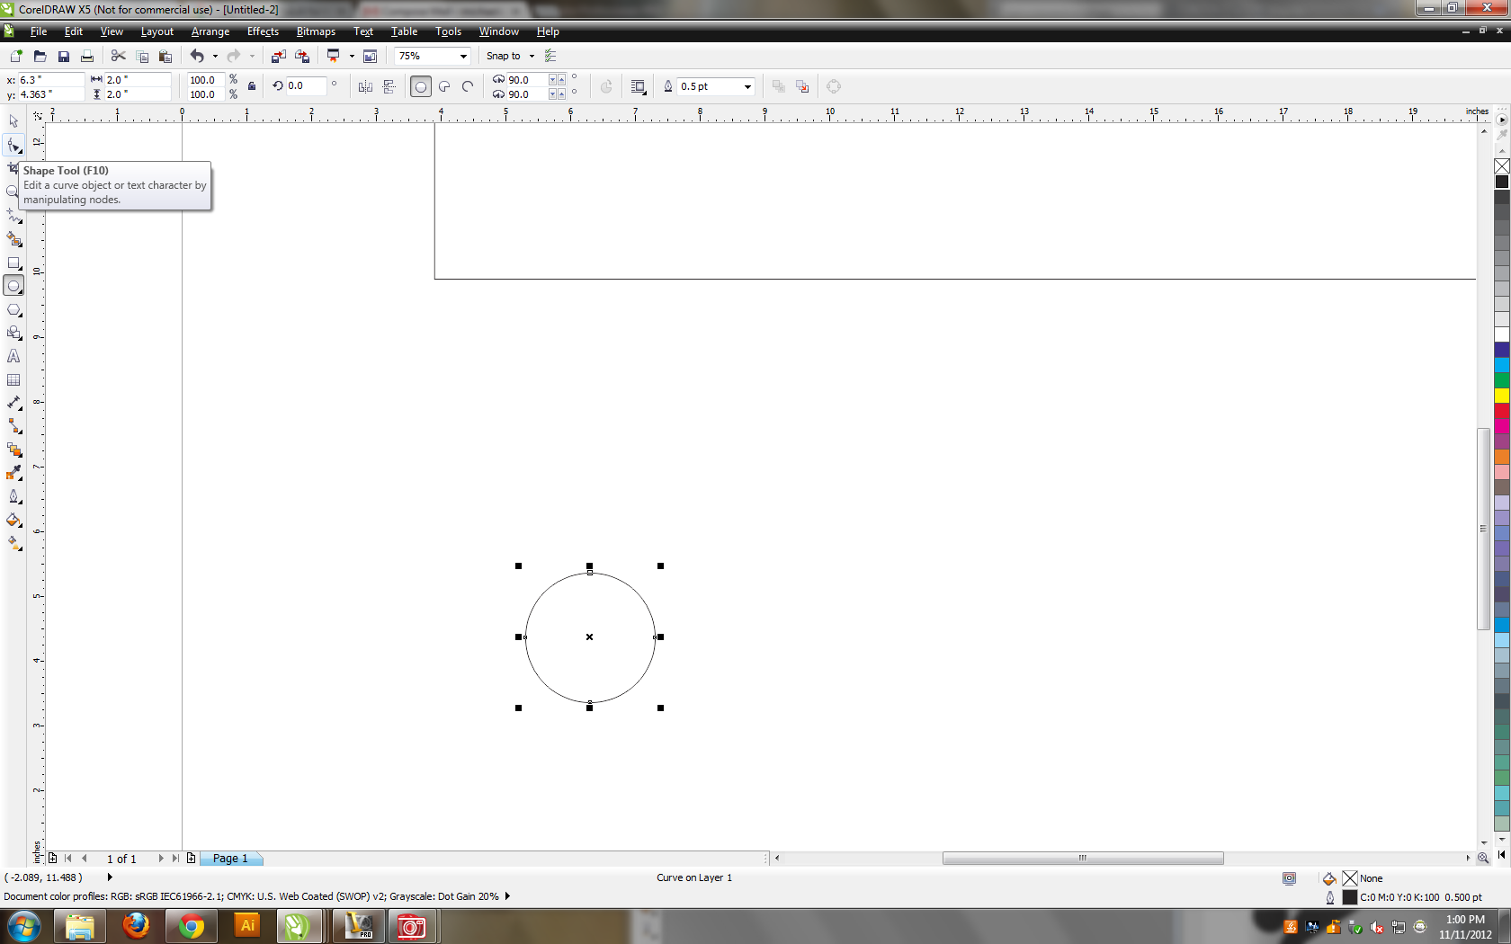The height and width of the screenshot is (944, 1511).
Task: Select the Table tool
Action: 13,379
